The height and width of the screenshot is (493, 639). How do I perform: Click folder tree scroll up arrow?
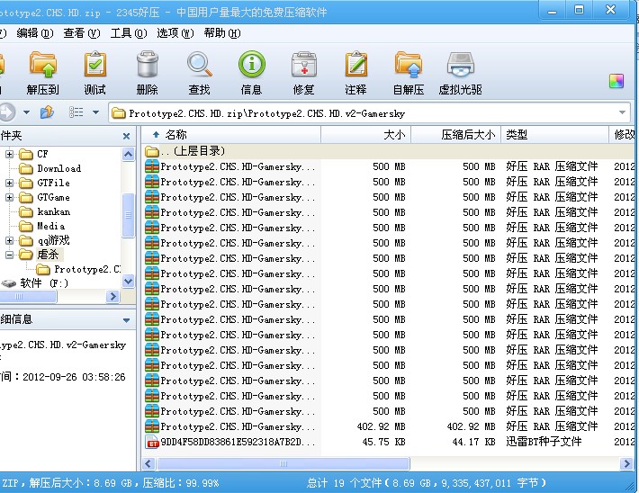pyautogui.click(x=128, y=155)
